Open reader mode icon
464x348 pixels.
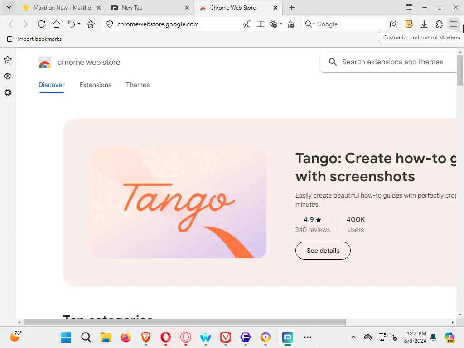click(261, 24)
